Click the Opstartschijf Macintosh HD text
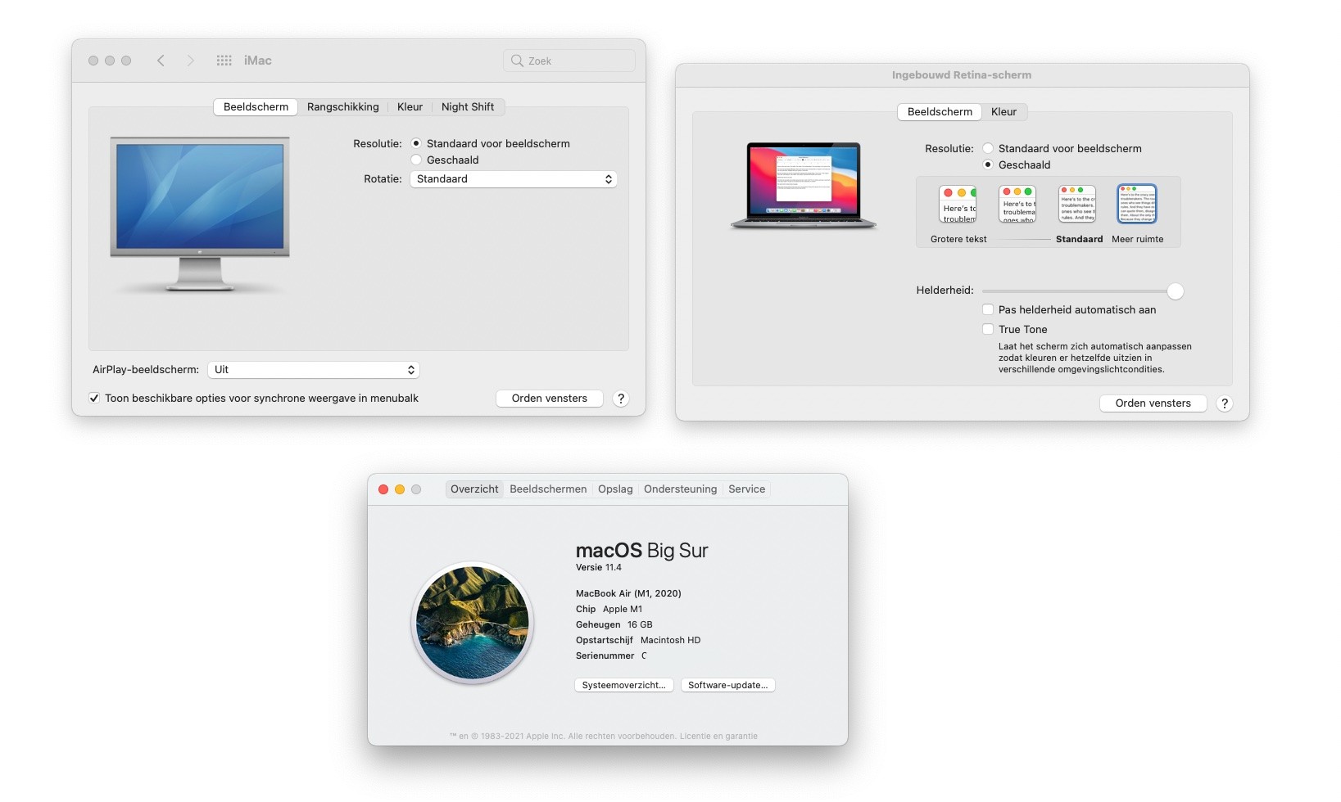Screen dimensions: 1341x802 638,640
